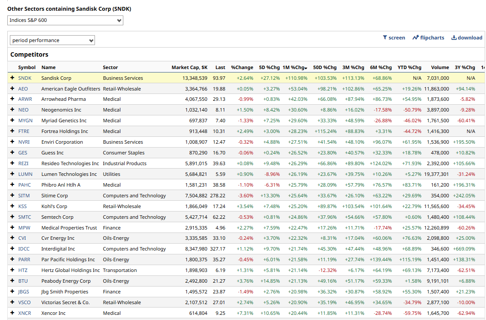Open the LUMN ticker link
486x320 pixels.
[25, 174]
